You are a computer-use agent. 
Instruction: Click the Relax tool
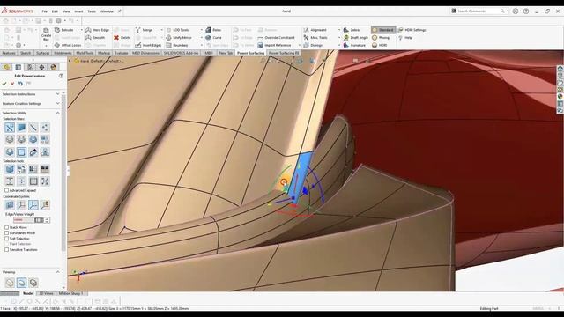click(213, 30)
